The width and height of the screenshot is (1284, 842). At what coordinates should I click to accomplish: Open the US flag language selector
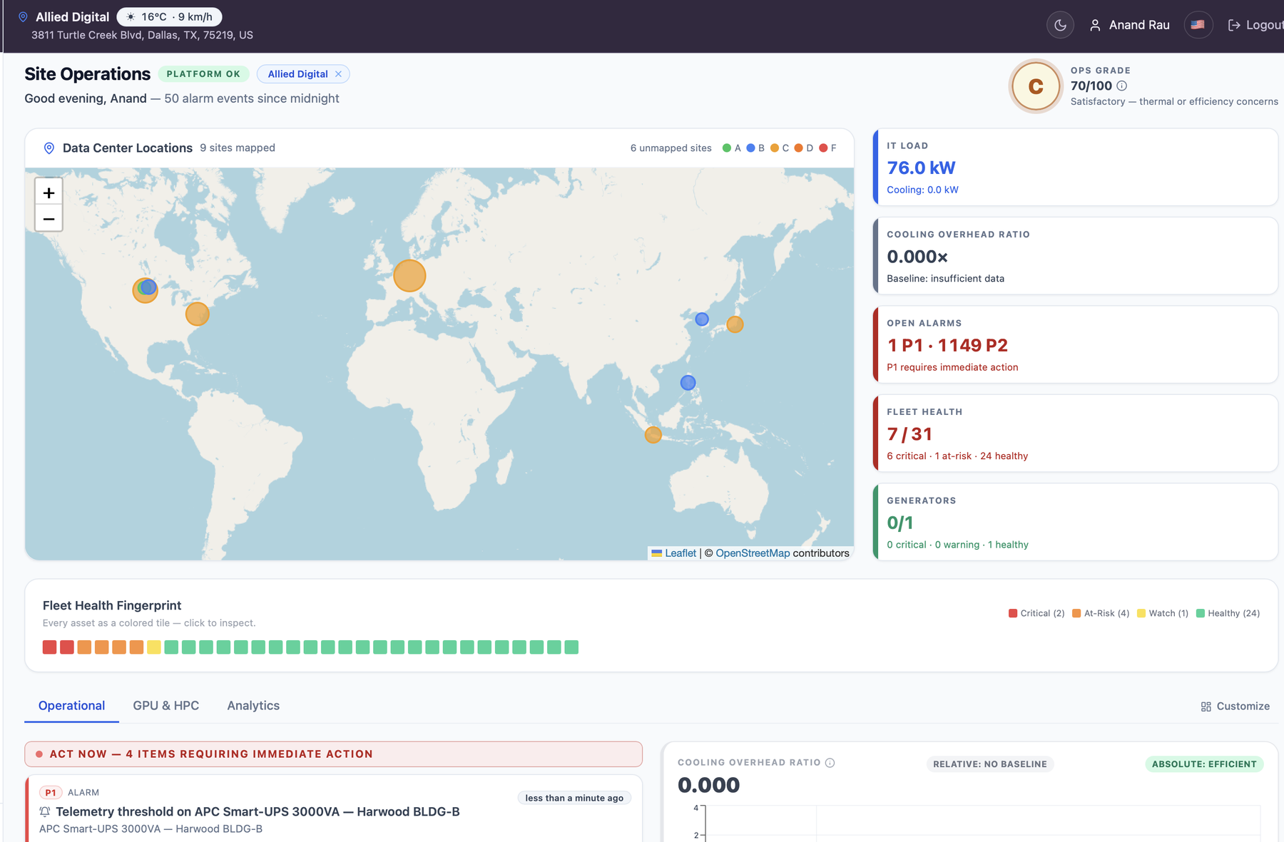[x=1198, y=25]
